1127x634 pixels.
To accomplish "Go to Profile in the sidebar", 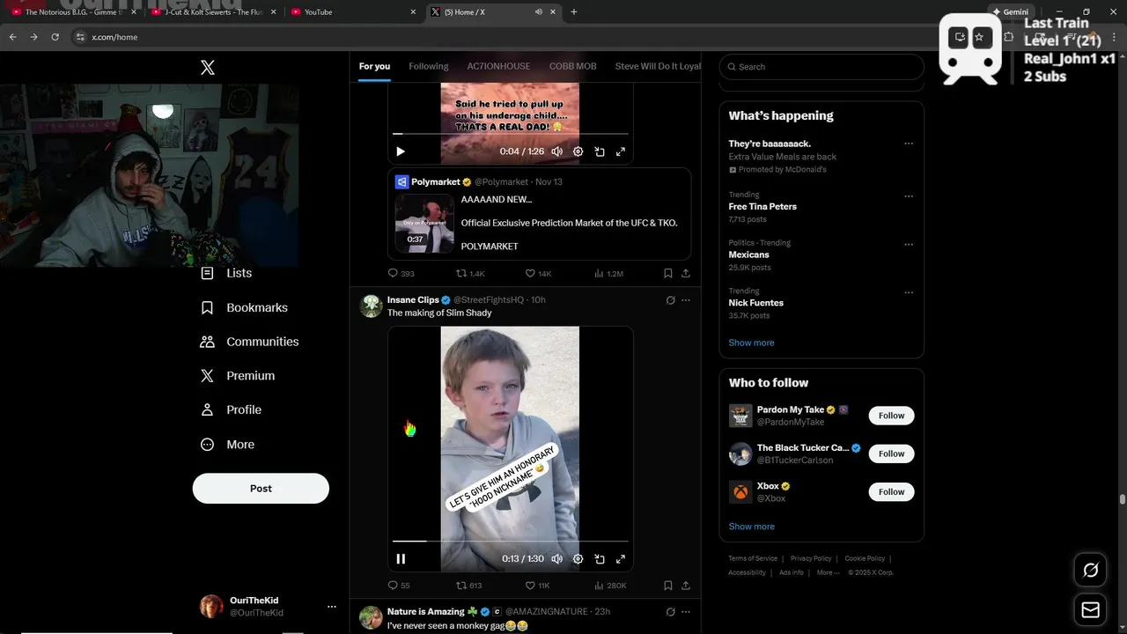I will (231, 409).
